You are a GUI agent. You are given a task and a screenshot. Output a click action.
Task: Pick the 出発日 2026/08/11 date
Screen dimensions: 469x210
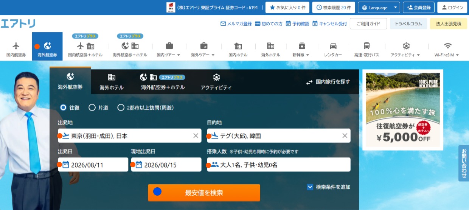93,165
